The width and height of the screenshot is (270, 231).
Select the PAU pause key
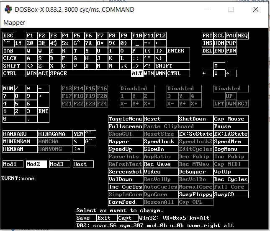[x=231, y=36]
